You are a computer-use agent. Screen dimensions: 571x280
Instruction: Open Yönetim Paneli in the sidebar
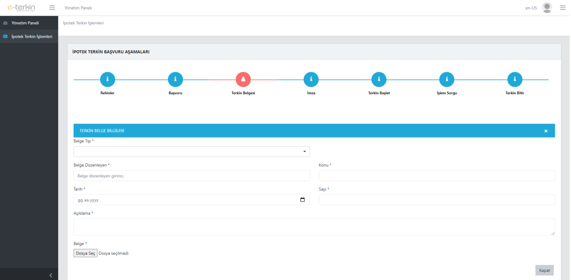[x=25, y=23]
